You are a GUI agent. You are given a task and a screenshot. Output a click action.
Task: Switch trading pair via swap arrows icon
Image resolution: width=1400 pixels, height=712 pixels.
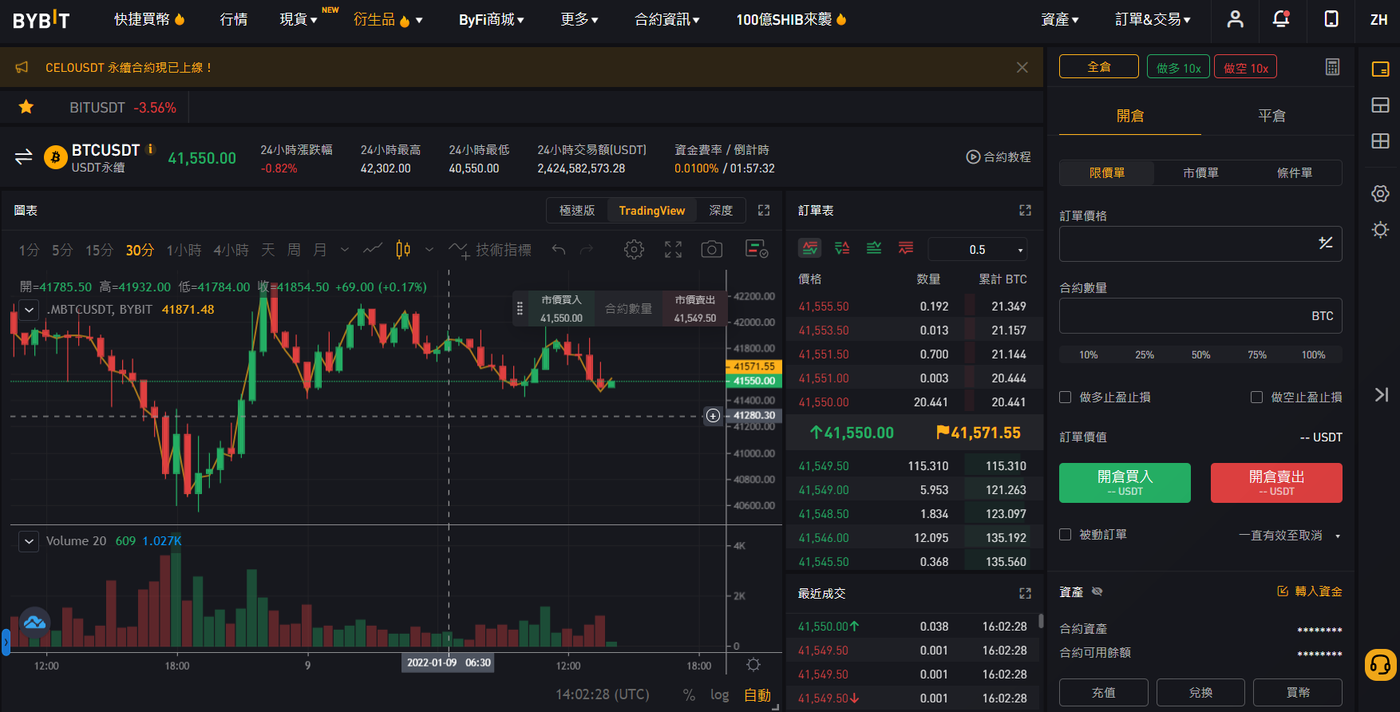click(24, 156)
